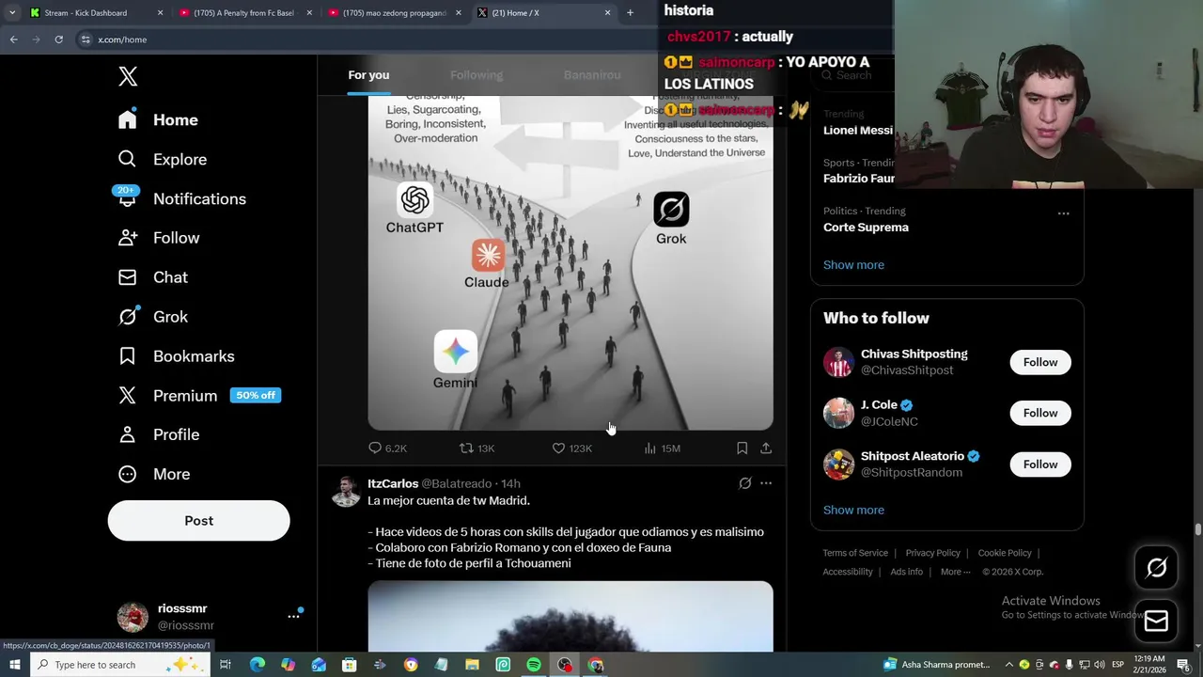Bookmark the AI crossroads post
Viewport: 1203px width, 677px height.
[x=742, y=449]
